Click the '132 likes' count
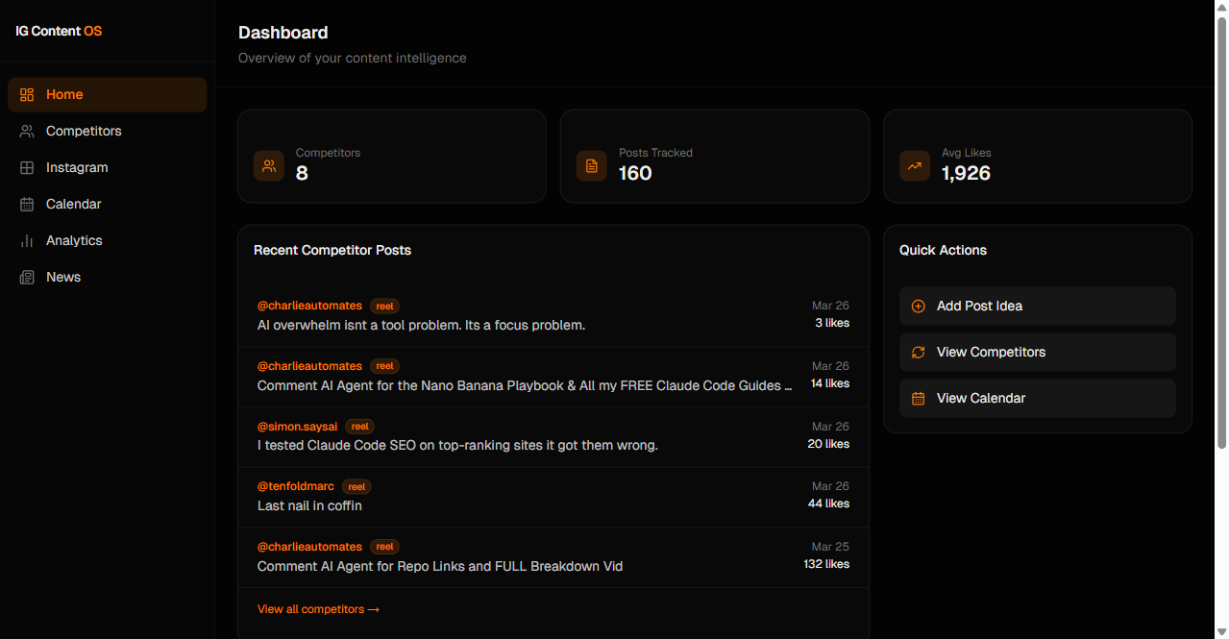 pyautogui.click(x=826, y=564)
